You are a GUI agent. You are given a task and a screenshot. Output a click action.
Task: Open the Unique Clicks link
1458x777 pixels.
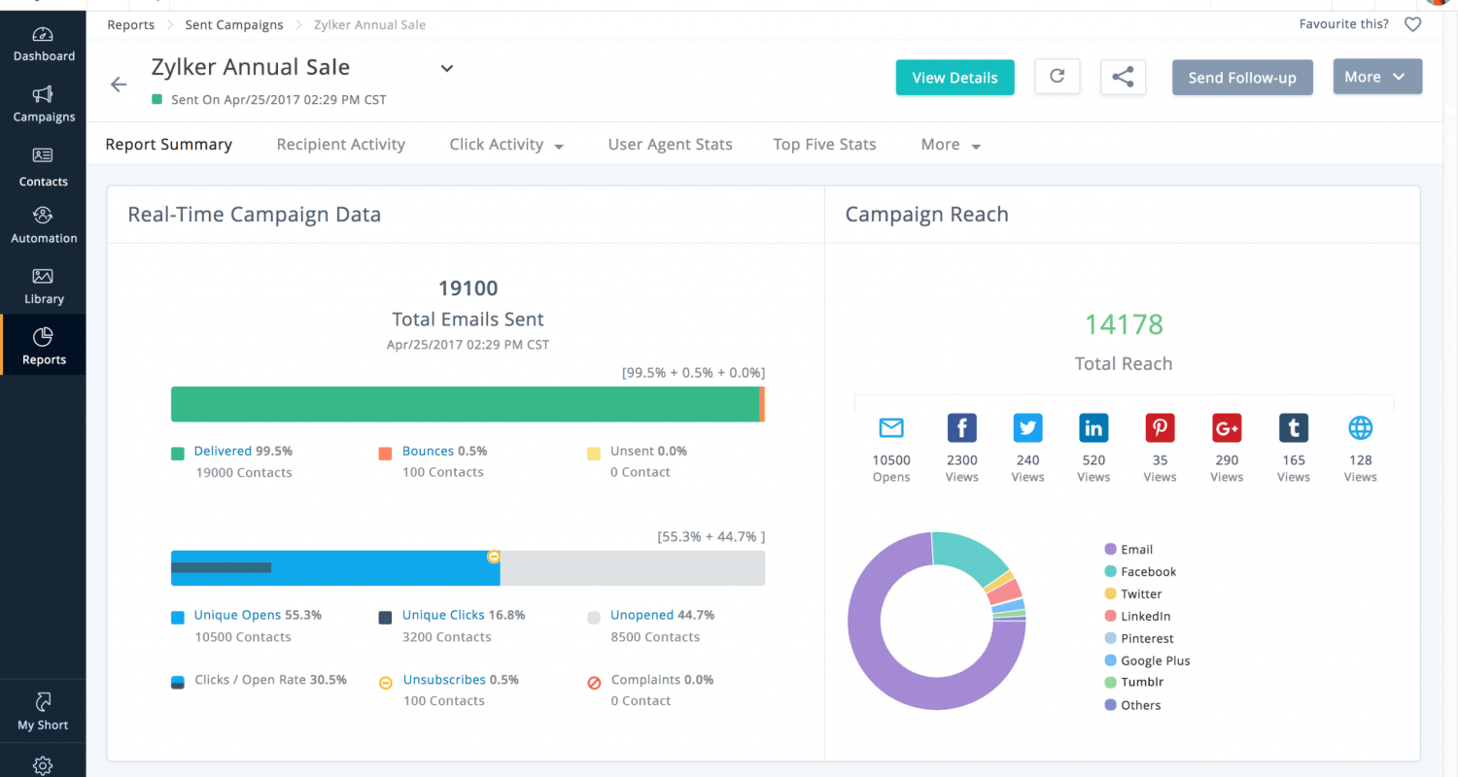[443, 615]
